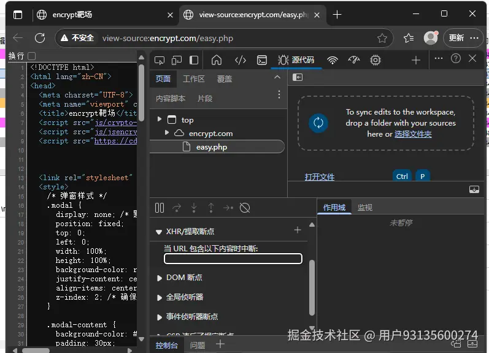Screen dimensions: 489x353
Task: Enable the line wrap checkbox
Action: 31,56
